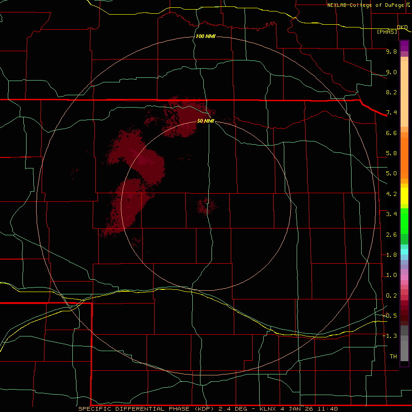Image resolution: width=412 pixels, height=412 pixels.
Task: Click the DKD unit label
Action: [x=402, y=27]
